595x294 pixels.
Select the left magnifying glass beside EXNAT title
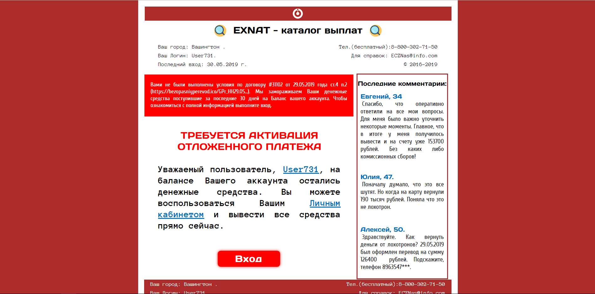pos(220,30)
